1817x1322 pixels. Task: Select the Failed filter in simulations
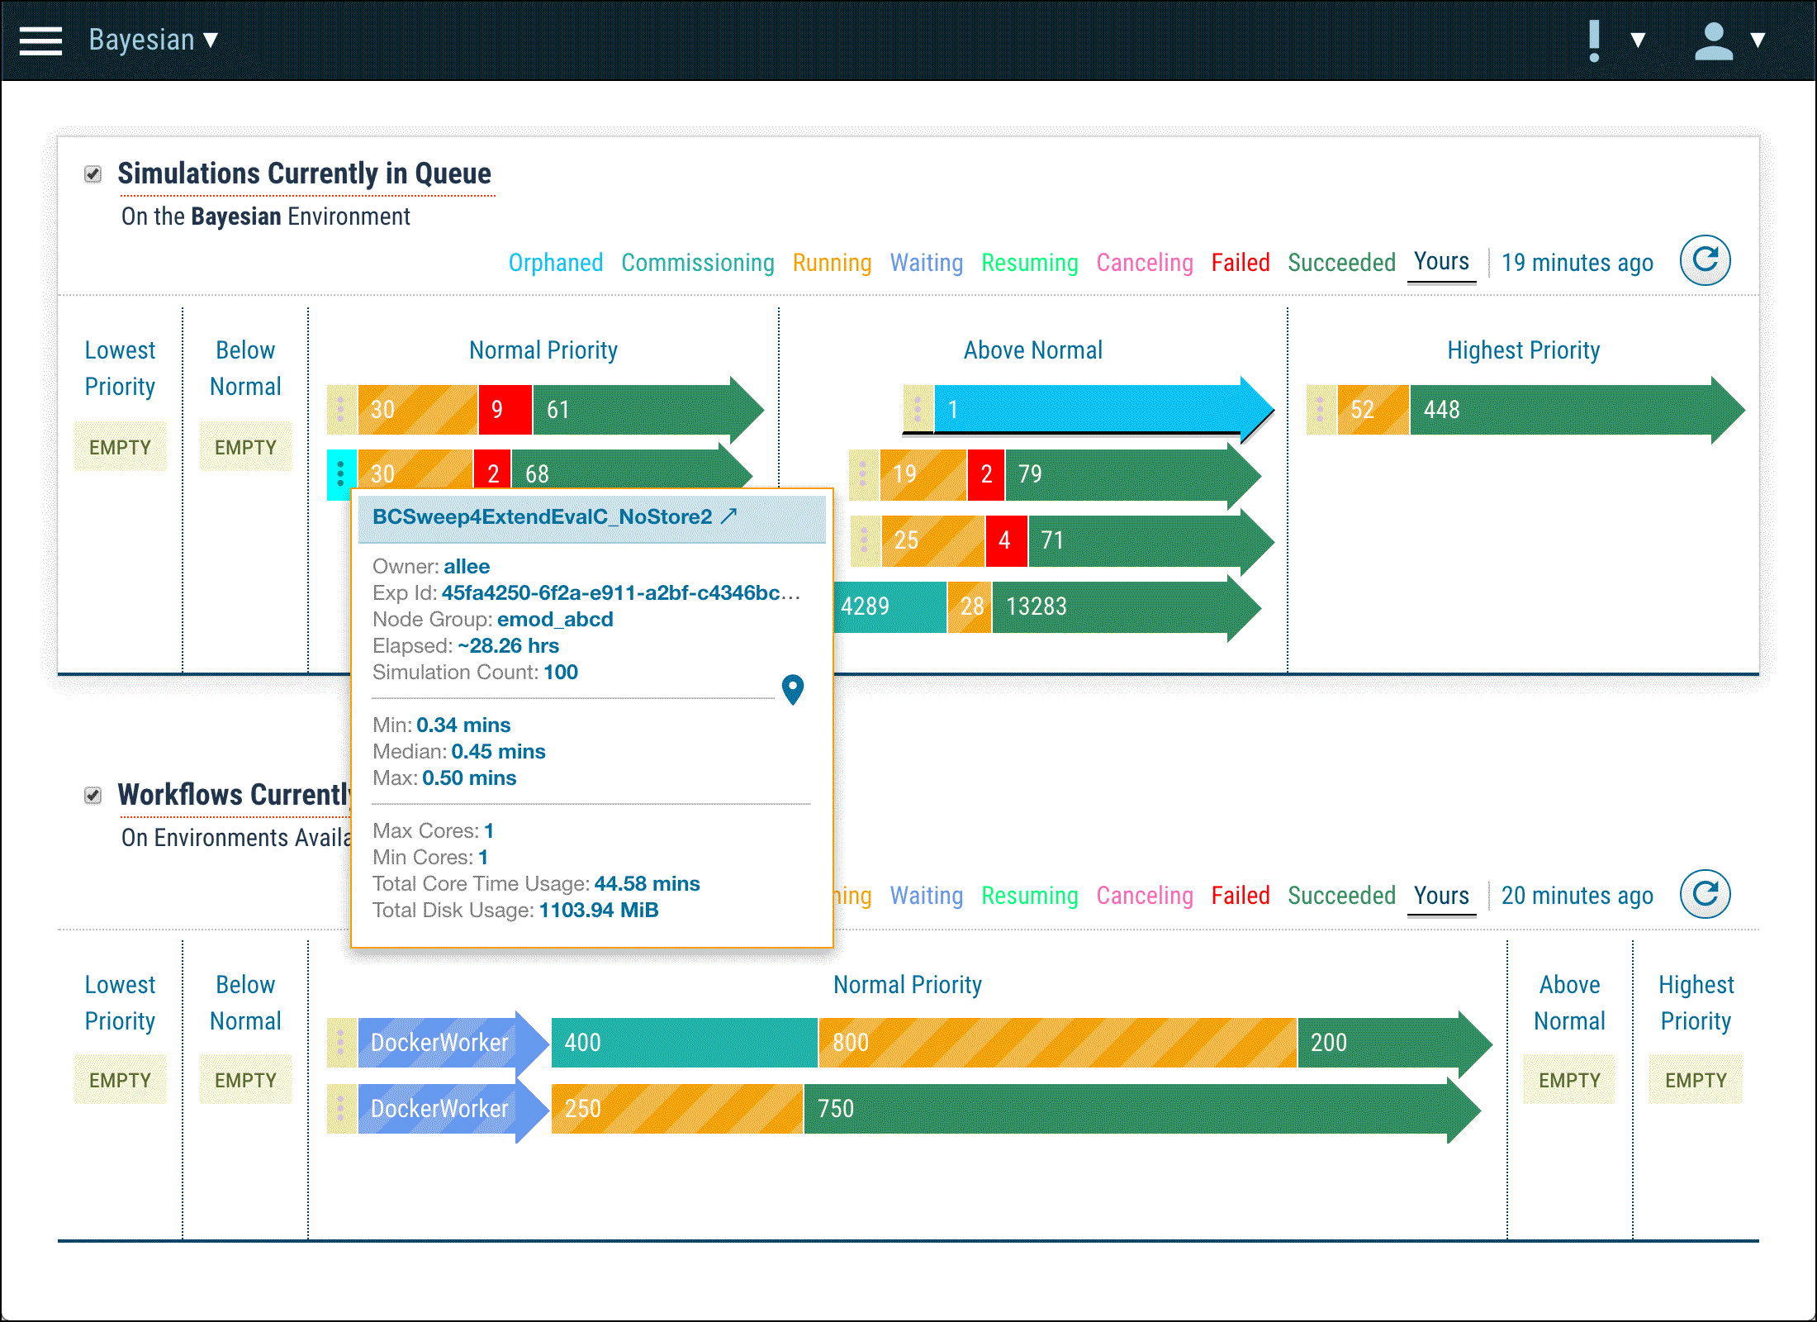[x=1240, y=263]
